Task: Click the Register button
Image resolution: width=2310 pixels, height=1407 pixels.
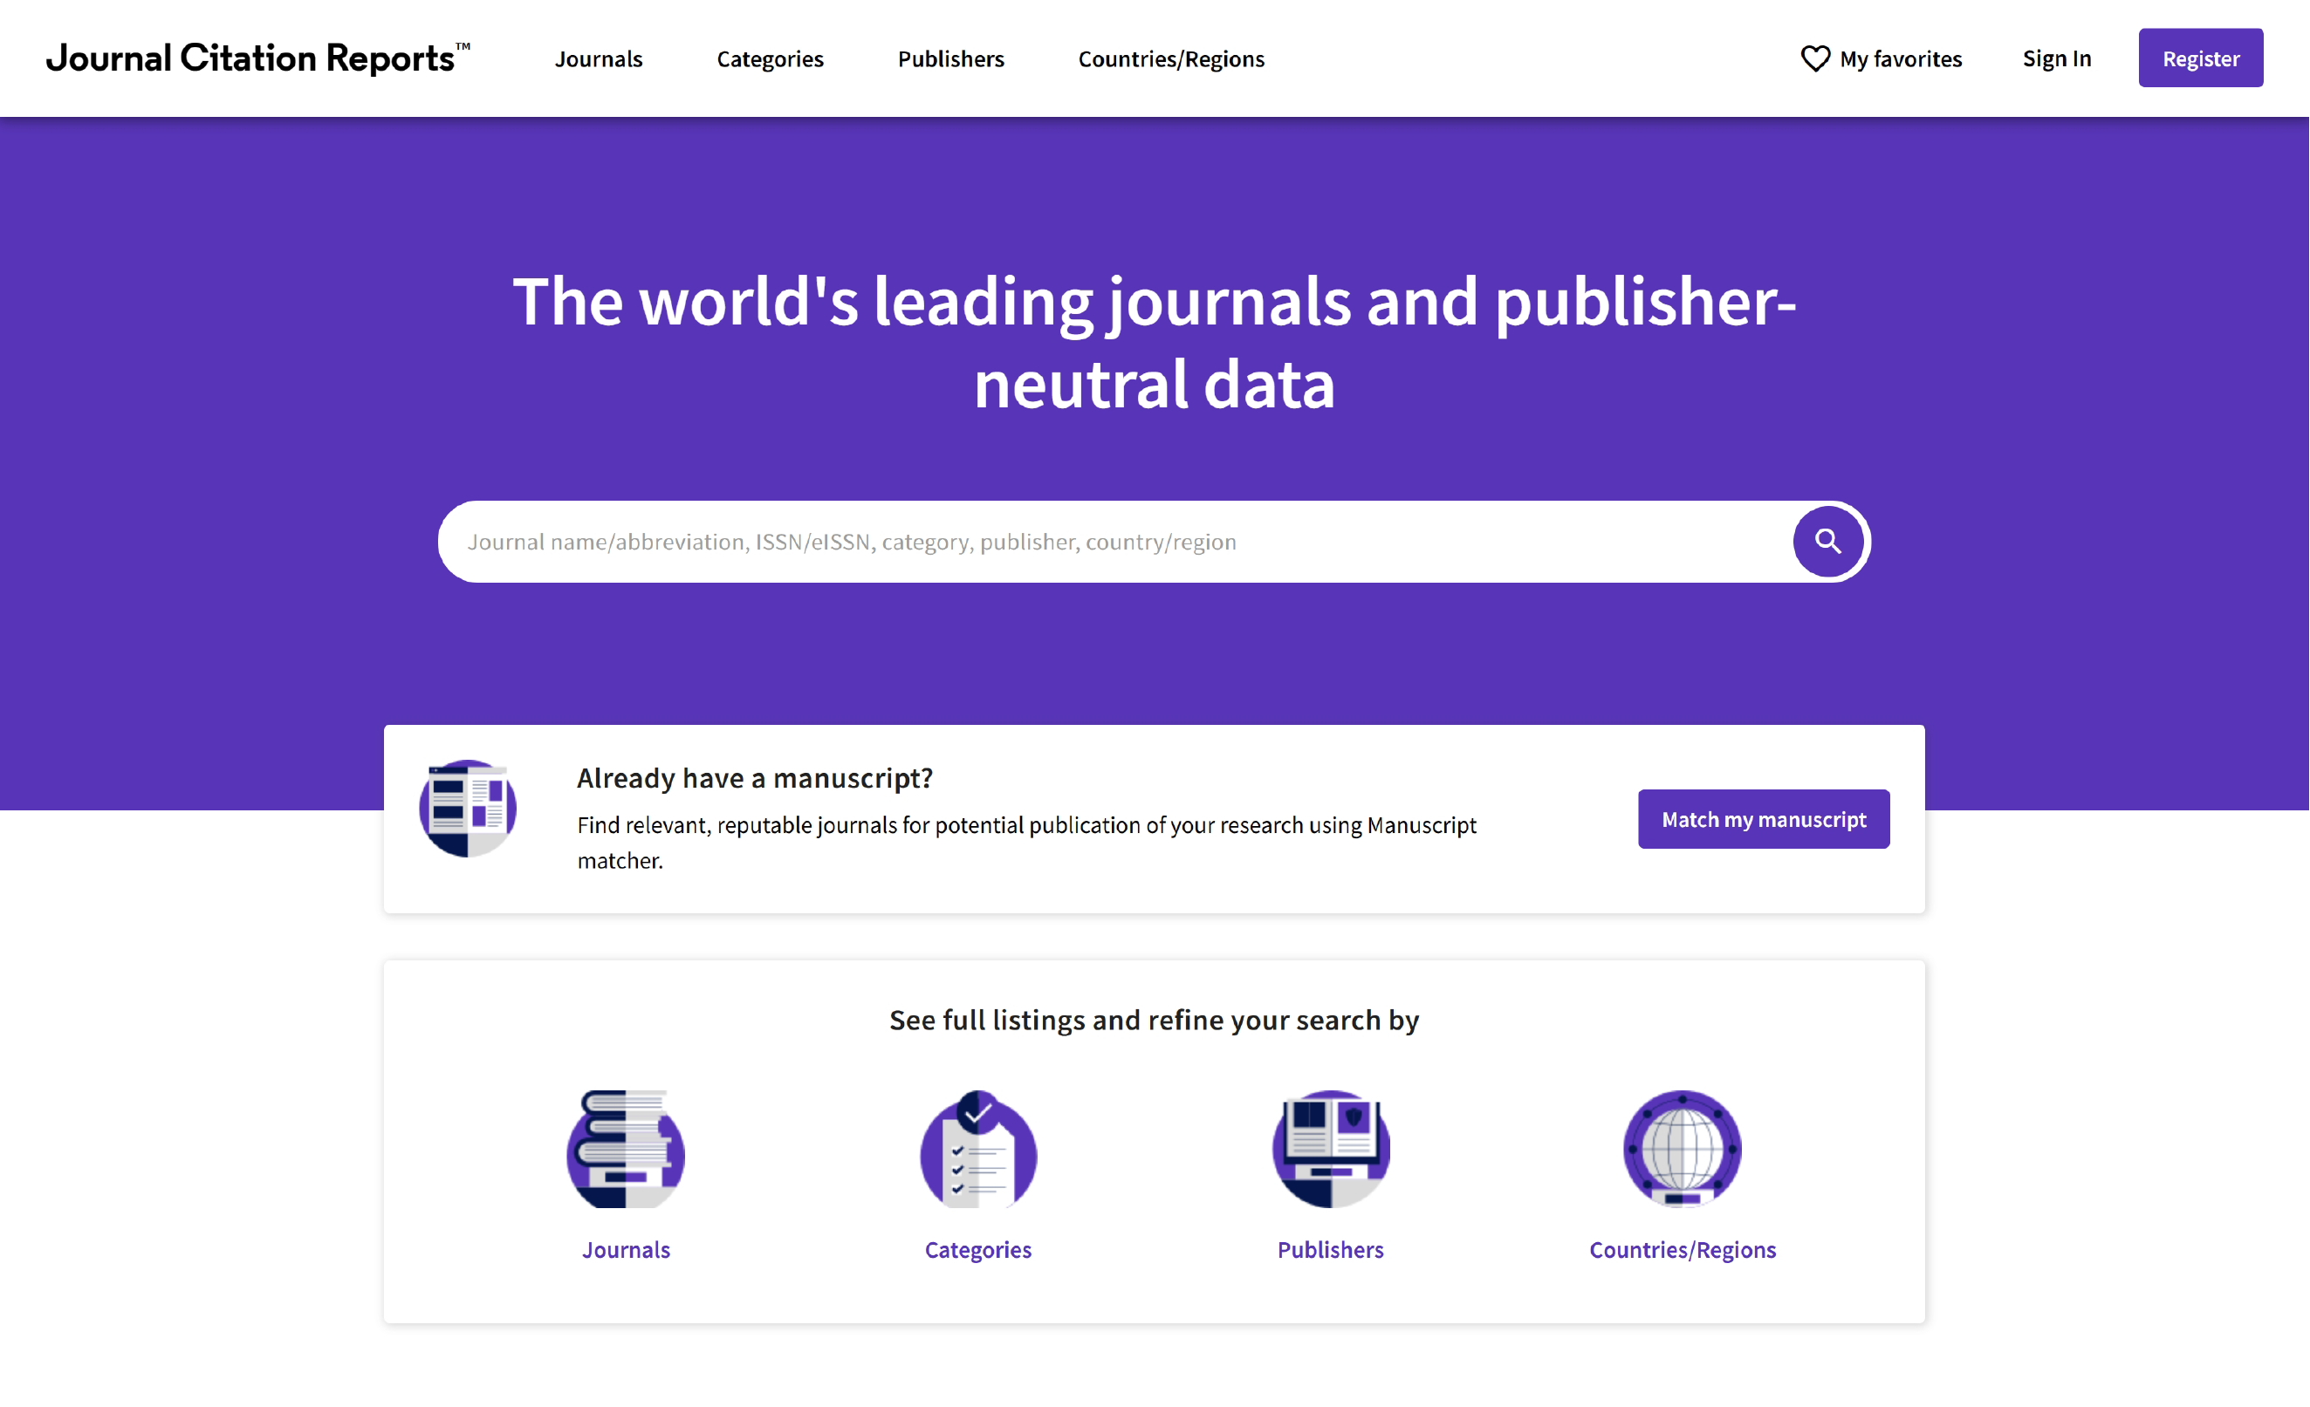Action: [x=2200, y=58]
